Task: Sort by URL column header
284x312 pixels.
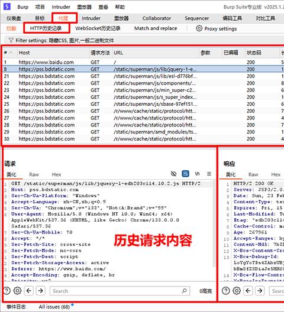Action: point(156,53)
